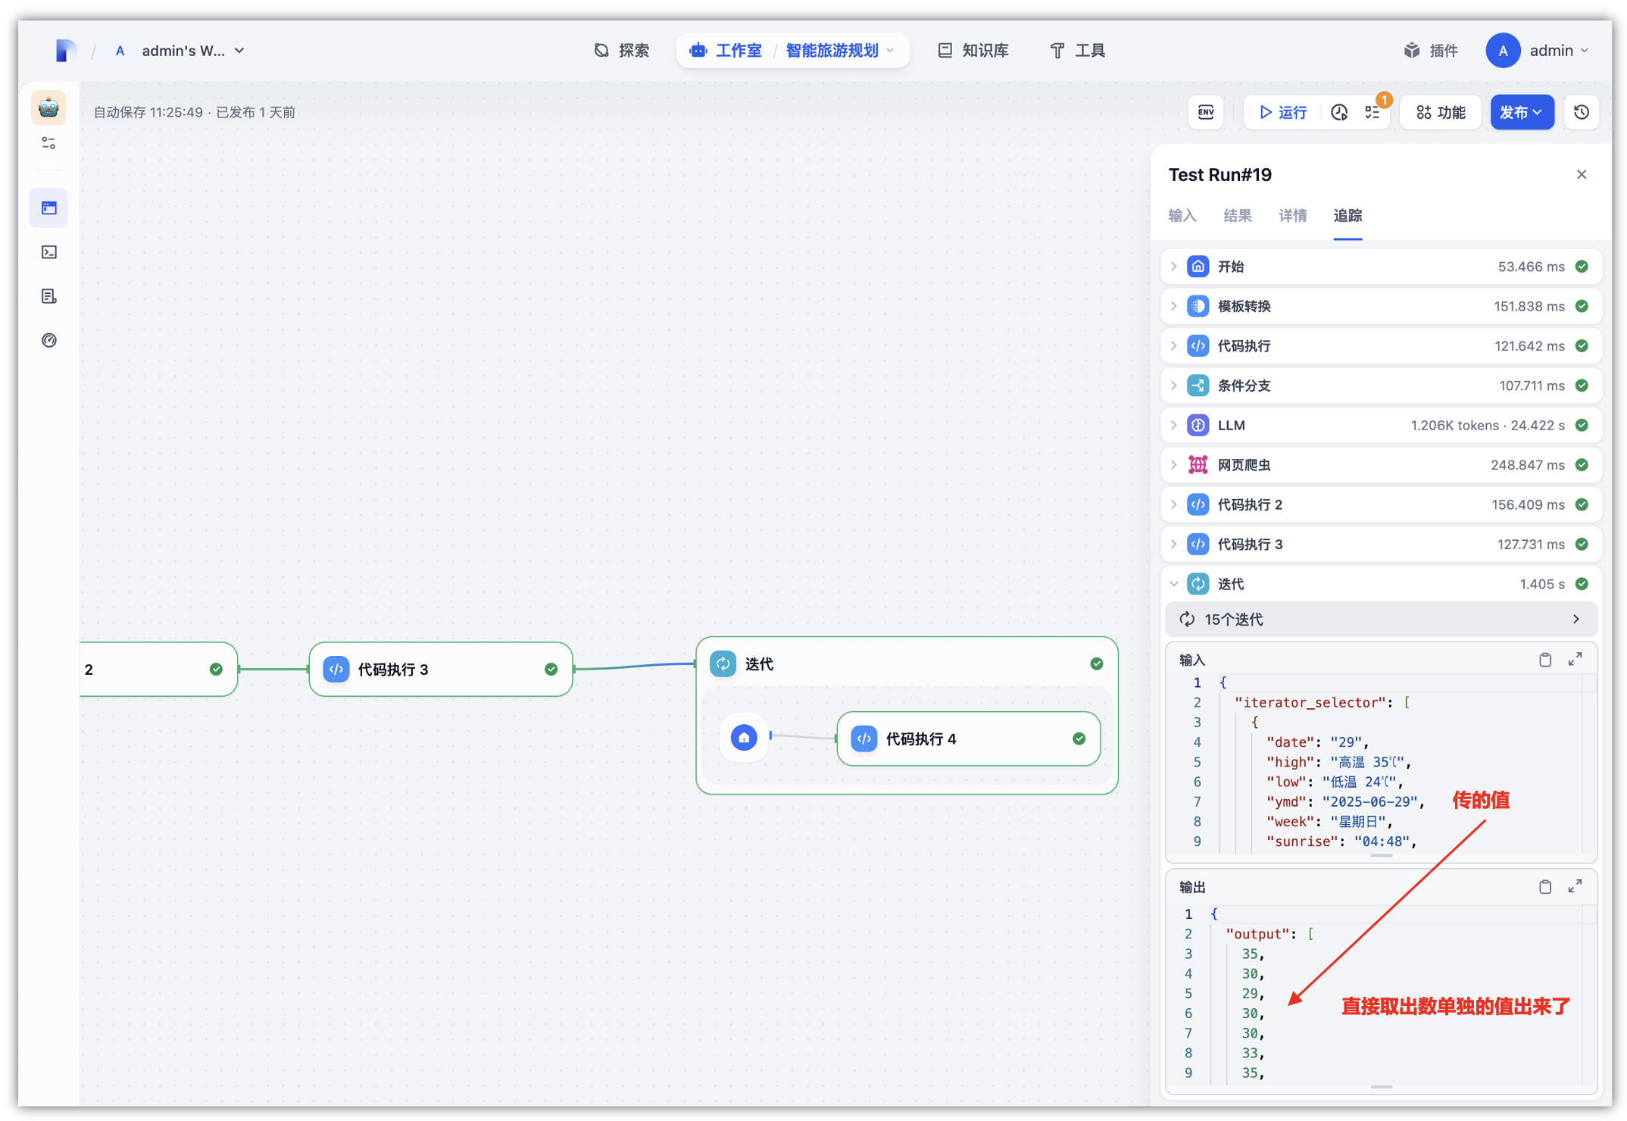Open the 发布 publish dropdown

point(1521,112)
